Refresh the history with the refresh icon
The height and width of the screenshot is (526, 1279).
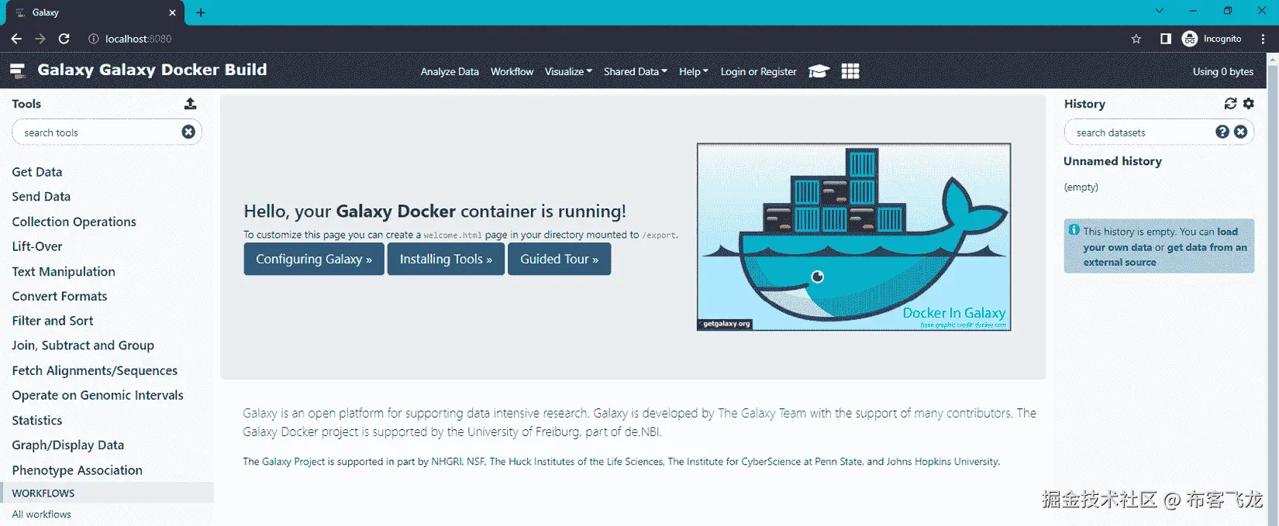pyautogui.click(x=1230, y=103)
